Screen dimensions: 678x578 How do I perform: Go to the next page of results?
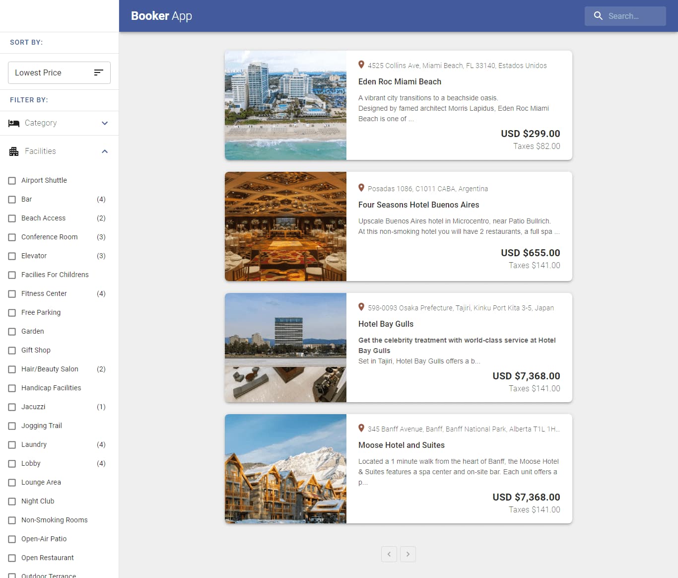click(408, 554)
